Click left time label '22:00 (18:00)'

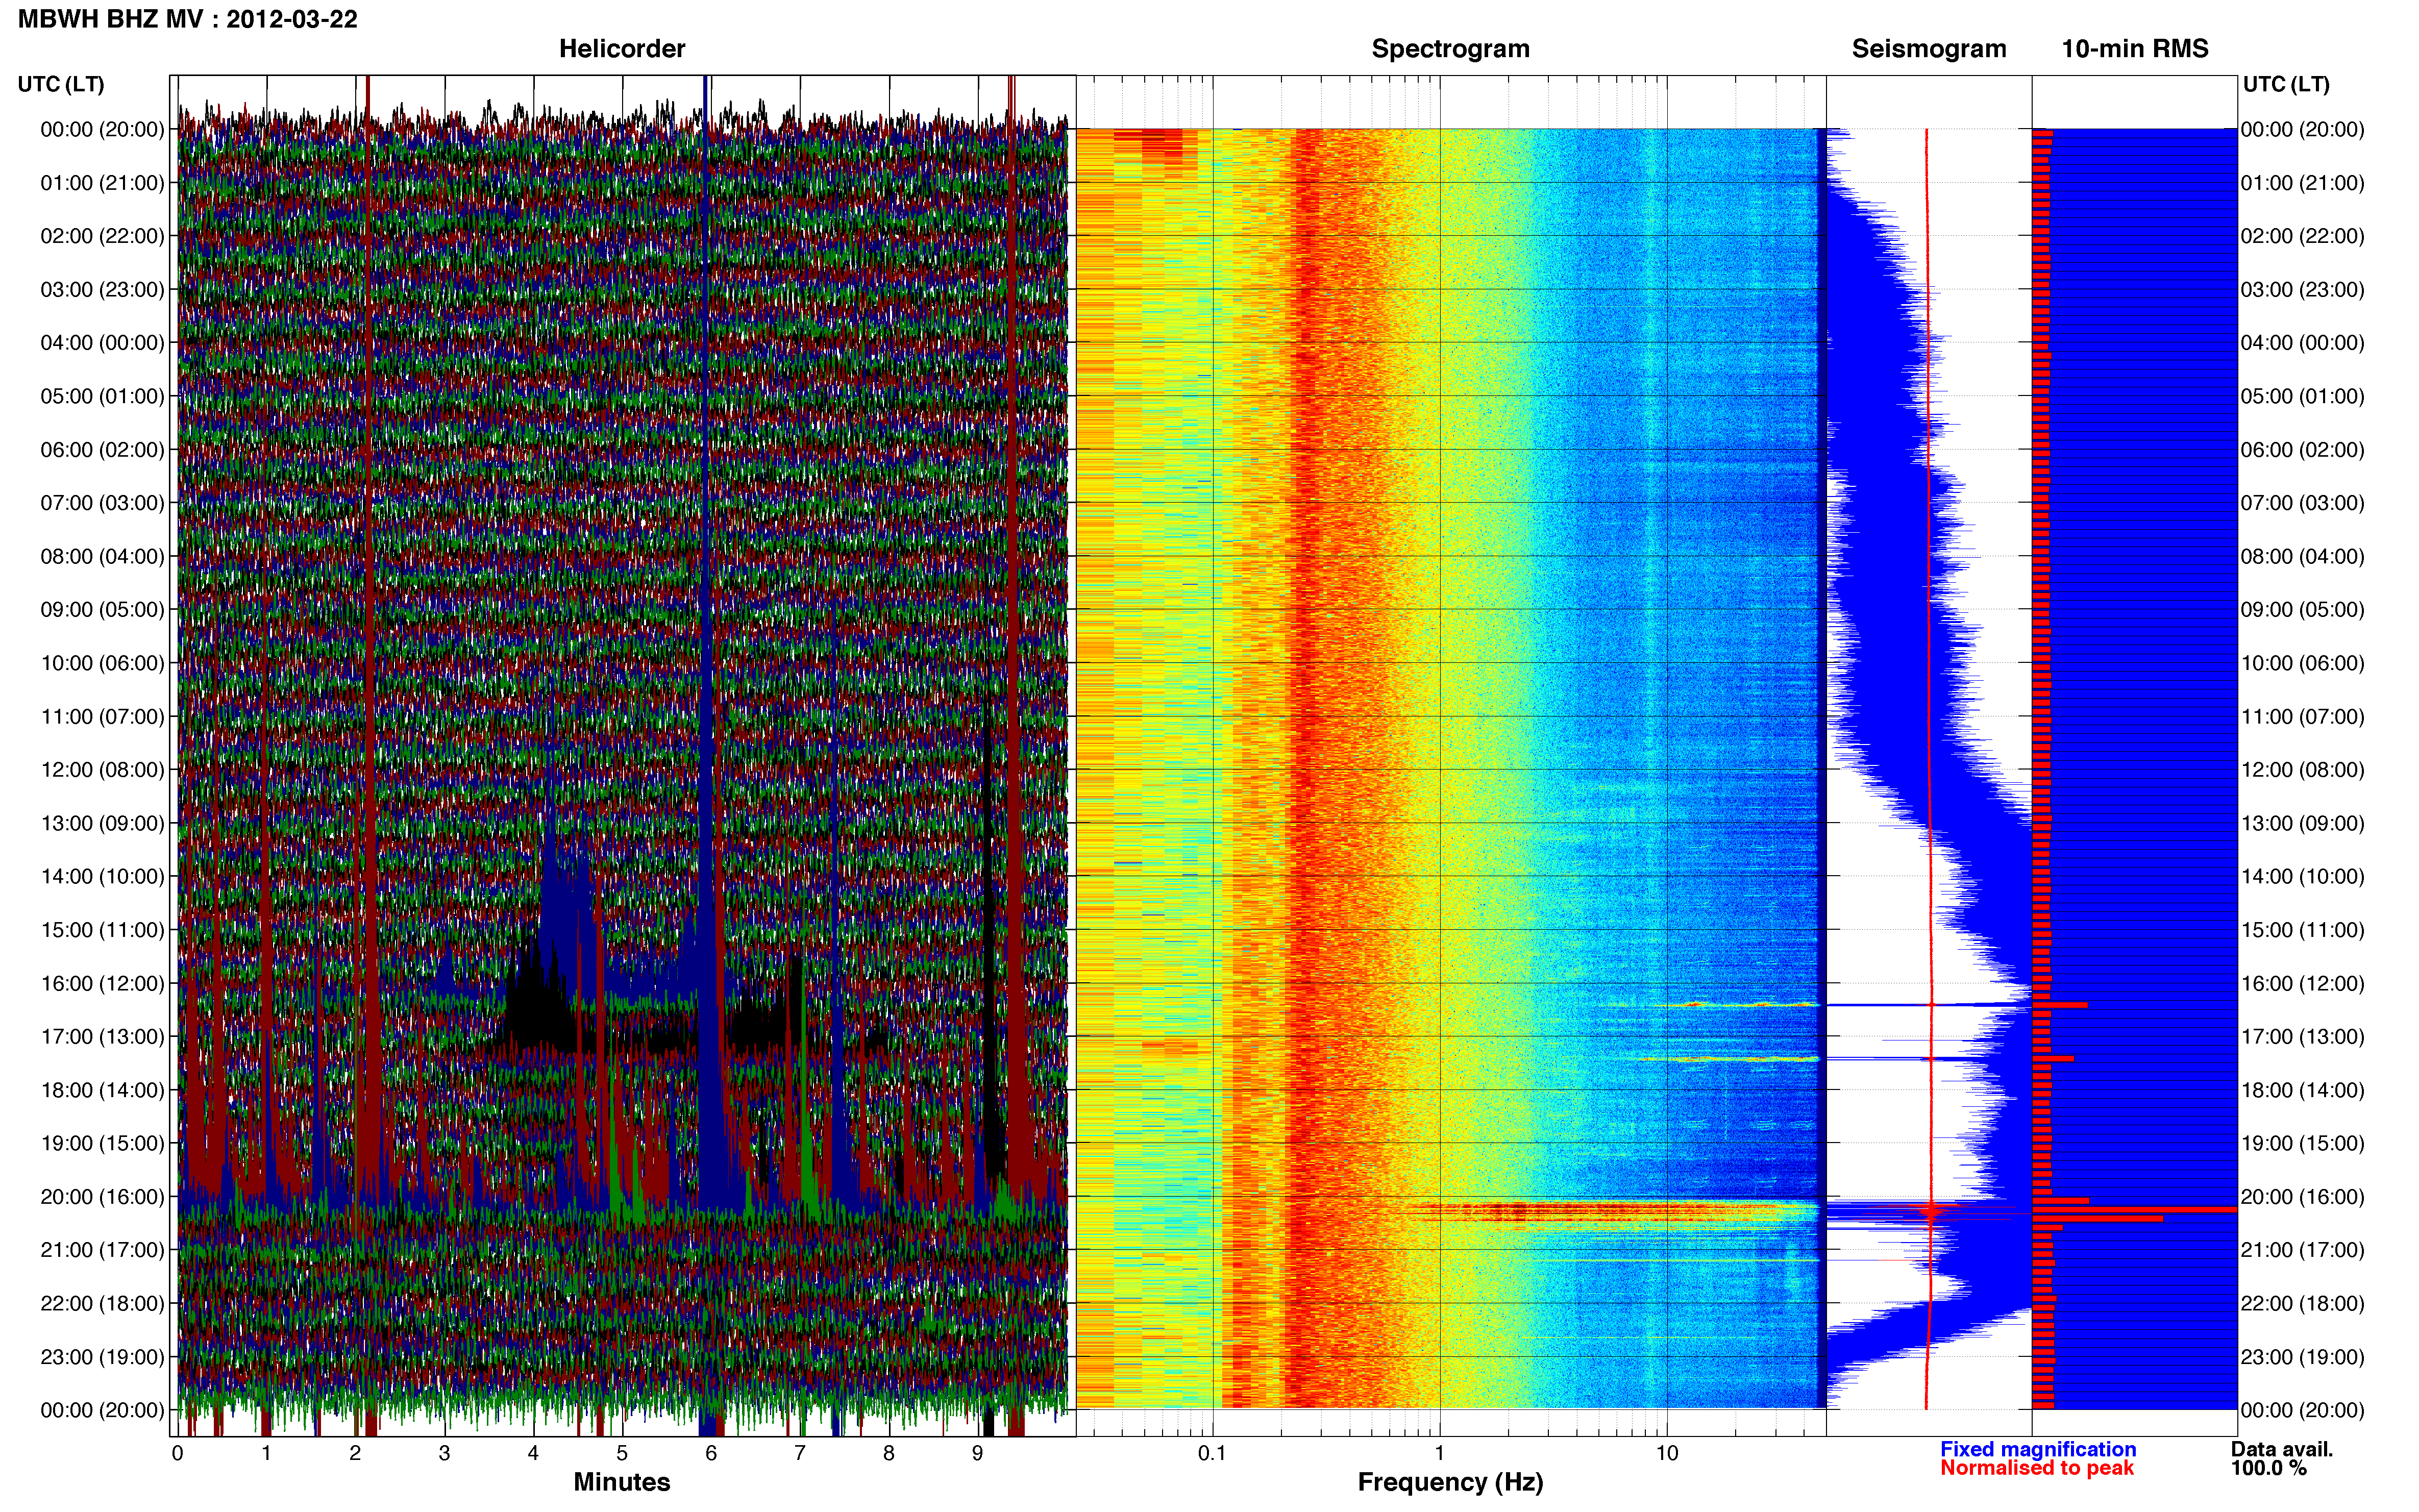(102, 1304)
